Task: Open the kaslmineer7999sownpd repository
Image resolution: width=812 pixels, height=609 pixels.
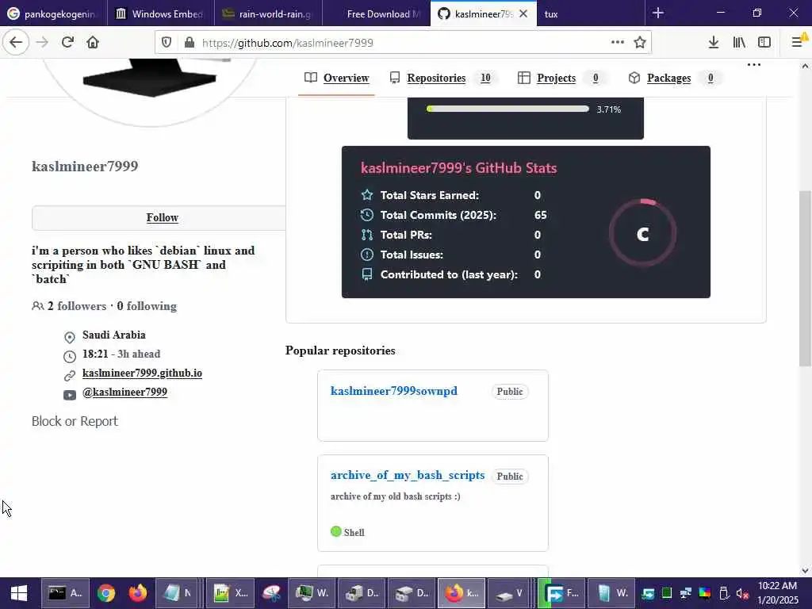Action: click(393, 391)
